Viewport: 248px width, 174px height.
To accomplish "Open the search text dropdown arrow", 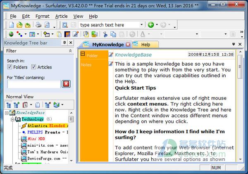I will [x=141, y=25].
